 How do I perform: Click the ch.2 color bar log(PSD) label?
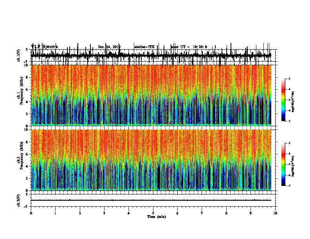point(293,166)
